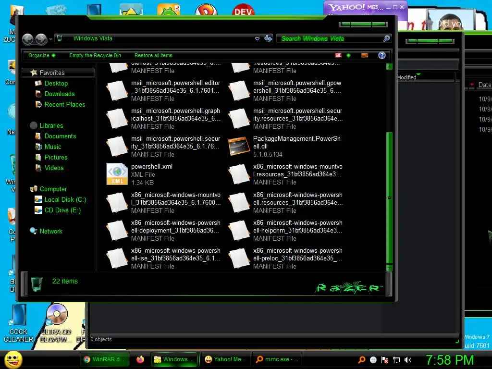Open COCK CLEANER desktop shortcut
The height and width of the screenshot is (369, 492).
[18, 323]
